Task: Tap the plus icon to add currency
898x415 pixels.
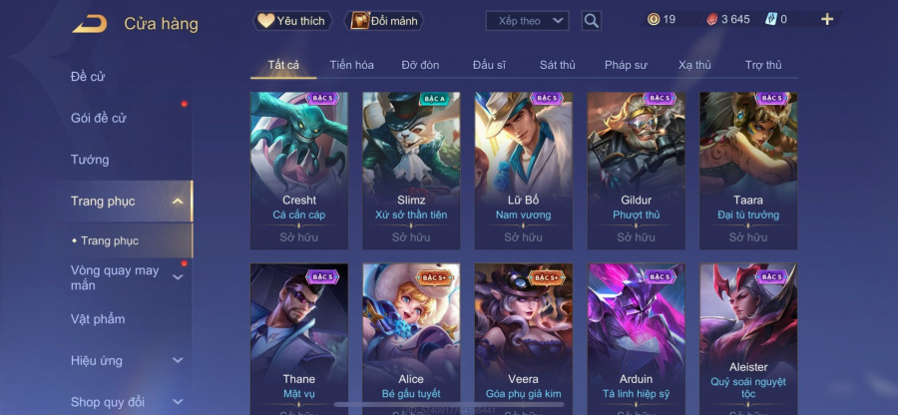Action: [x=827, y=20]
